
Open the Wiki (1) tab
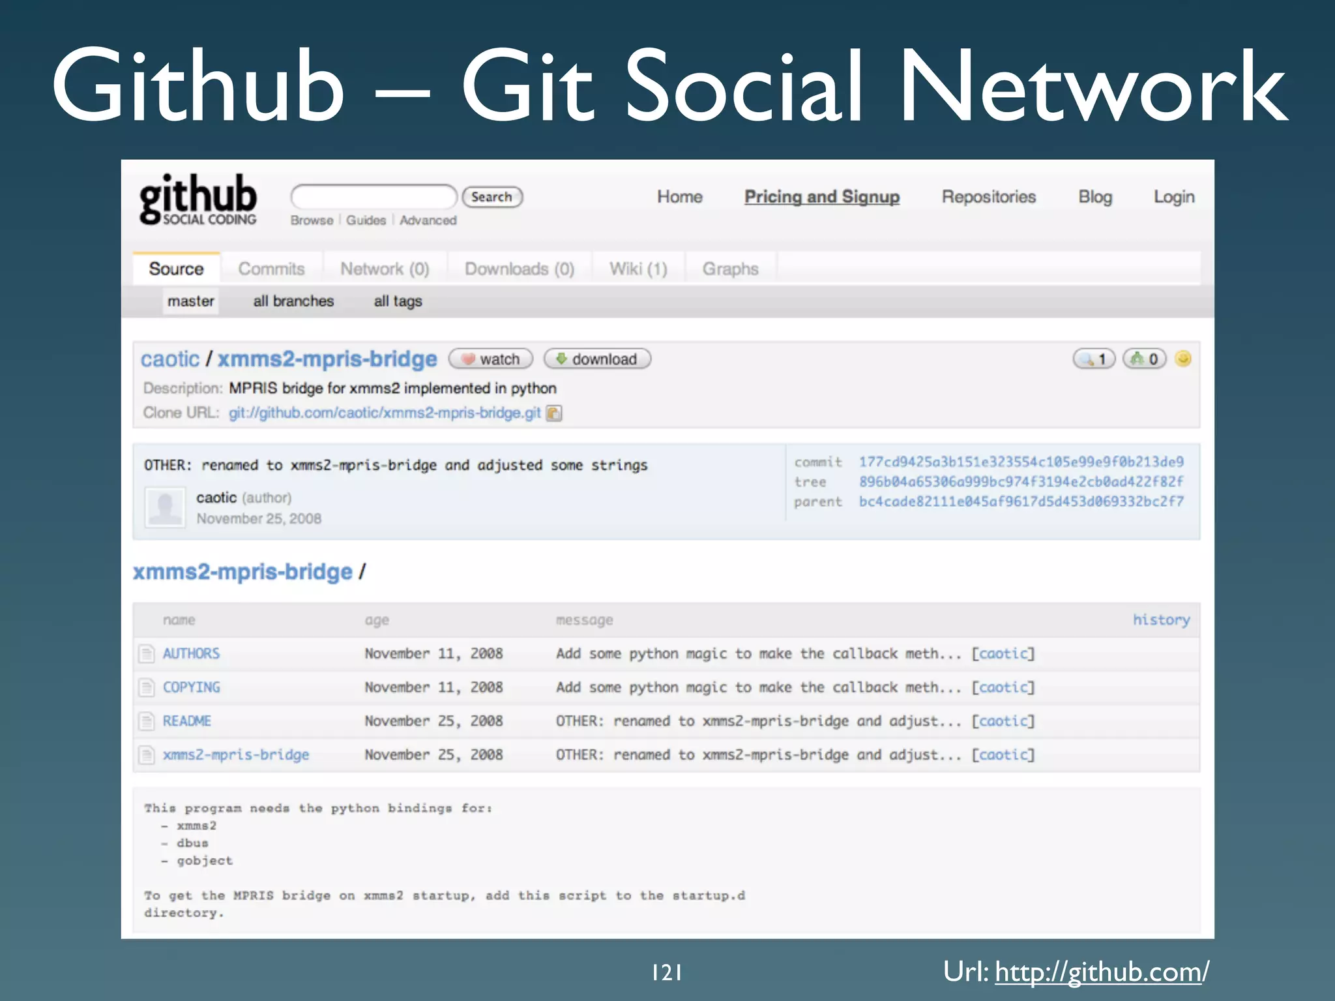click(638, 269)
